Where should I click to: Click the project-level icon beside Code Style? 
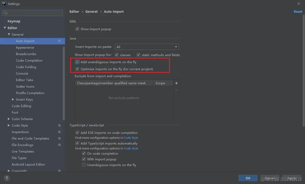coord(60,126)
